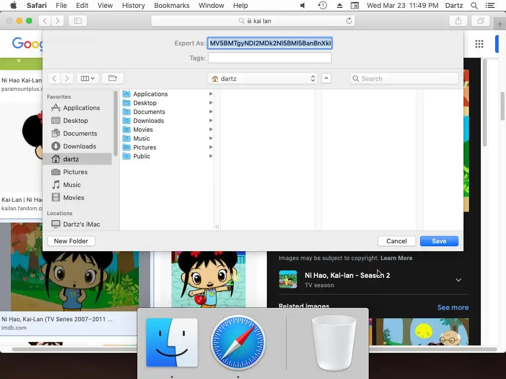
Task: Open the Help menu
Action: (241, 5)
